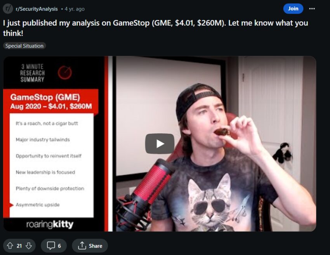
Task: Click the r/SecurityAnalysis subreddit avatar icon
Action: click(x=8, y=9)
